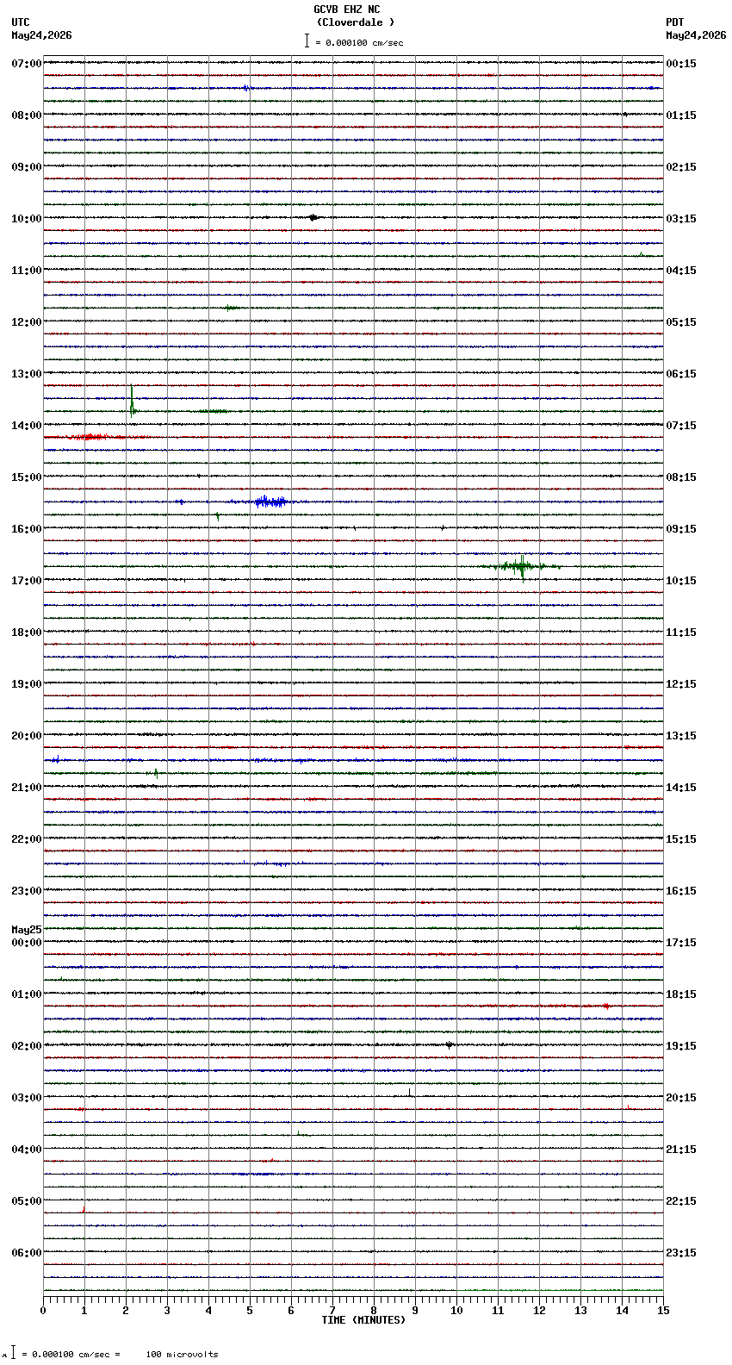This screenshot has height=1365, width=732.
Task: Click the 06:00 UTC time label
Action: (27, 1253)
